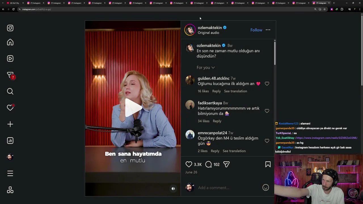Go to the Home feed icon
The width and height of the screenshot is (363, 204).
click(x=10, y=42)
